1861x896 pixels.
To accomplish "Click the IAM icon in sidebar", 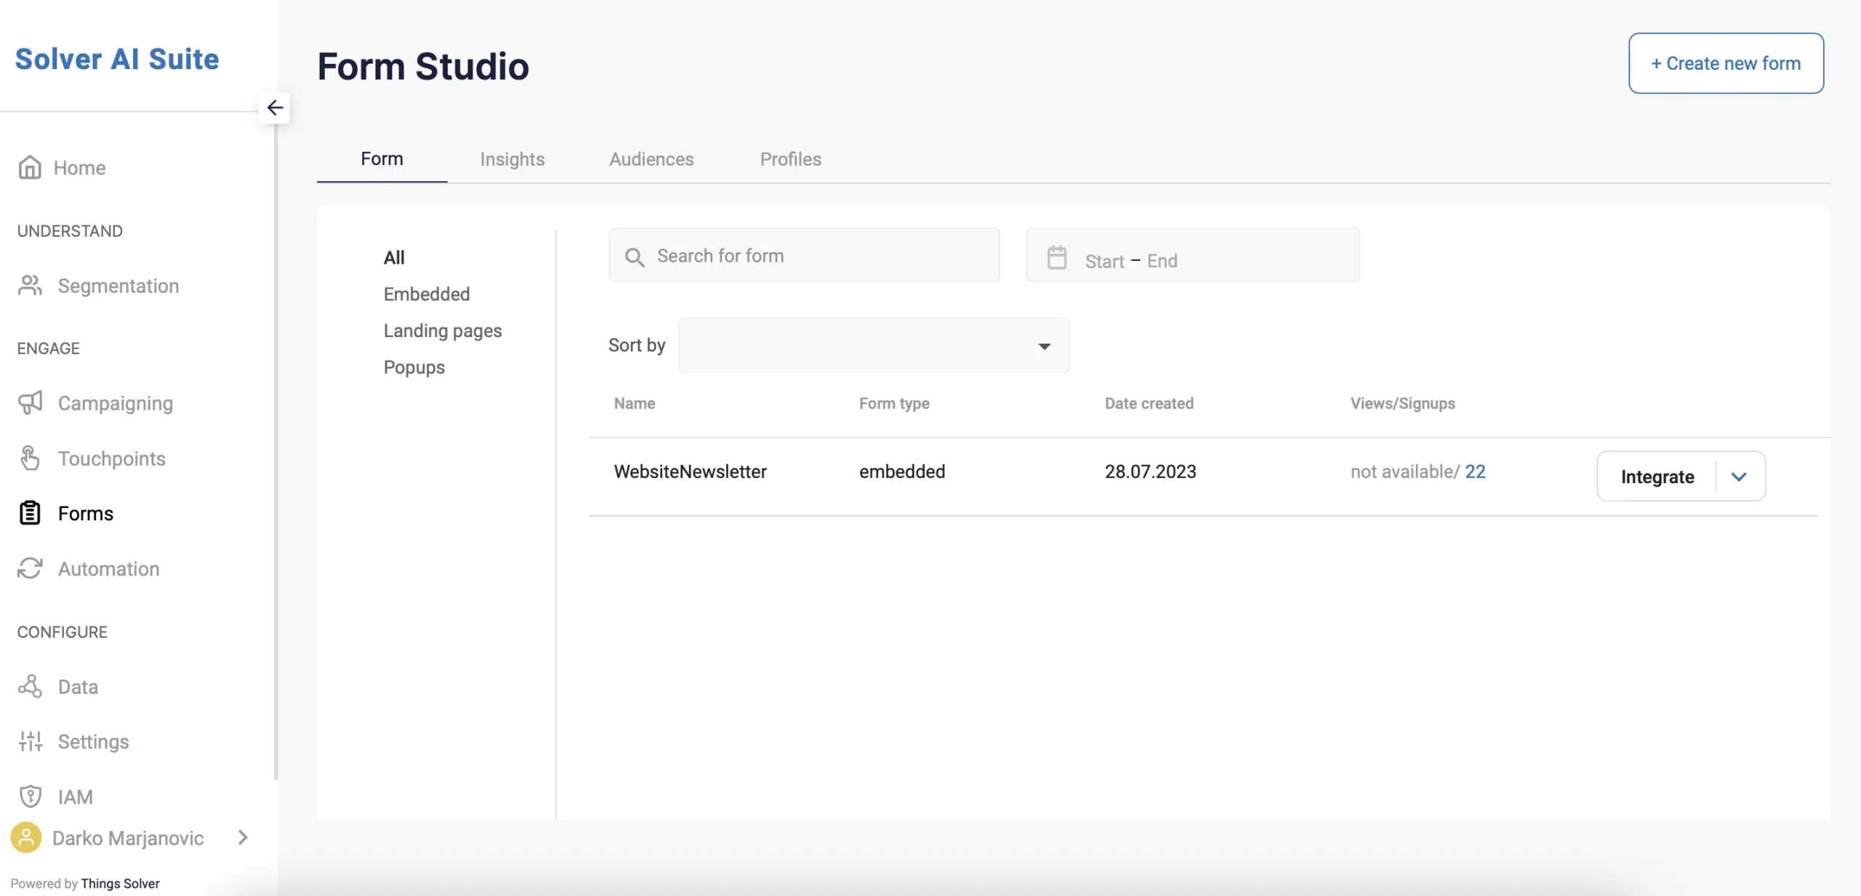I will point(28,797).
